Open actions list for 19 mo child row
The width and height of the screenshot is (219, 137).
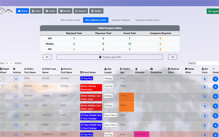coord(16,106)
